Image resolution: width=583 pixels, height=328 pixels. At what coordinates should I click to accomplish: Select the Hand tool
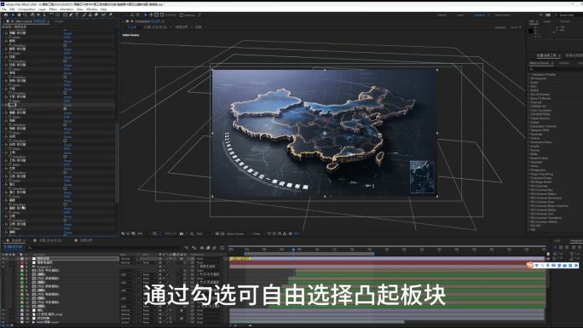click(19, 14)
